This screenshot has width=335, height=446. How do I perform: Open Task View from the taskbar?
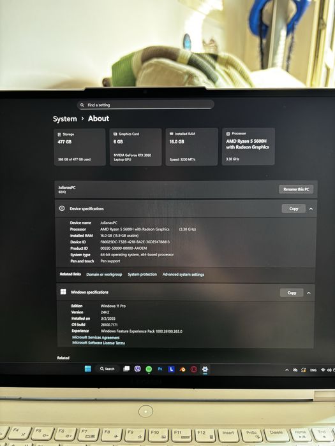point(126,369)
